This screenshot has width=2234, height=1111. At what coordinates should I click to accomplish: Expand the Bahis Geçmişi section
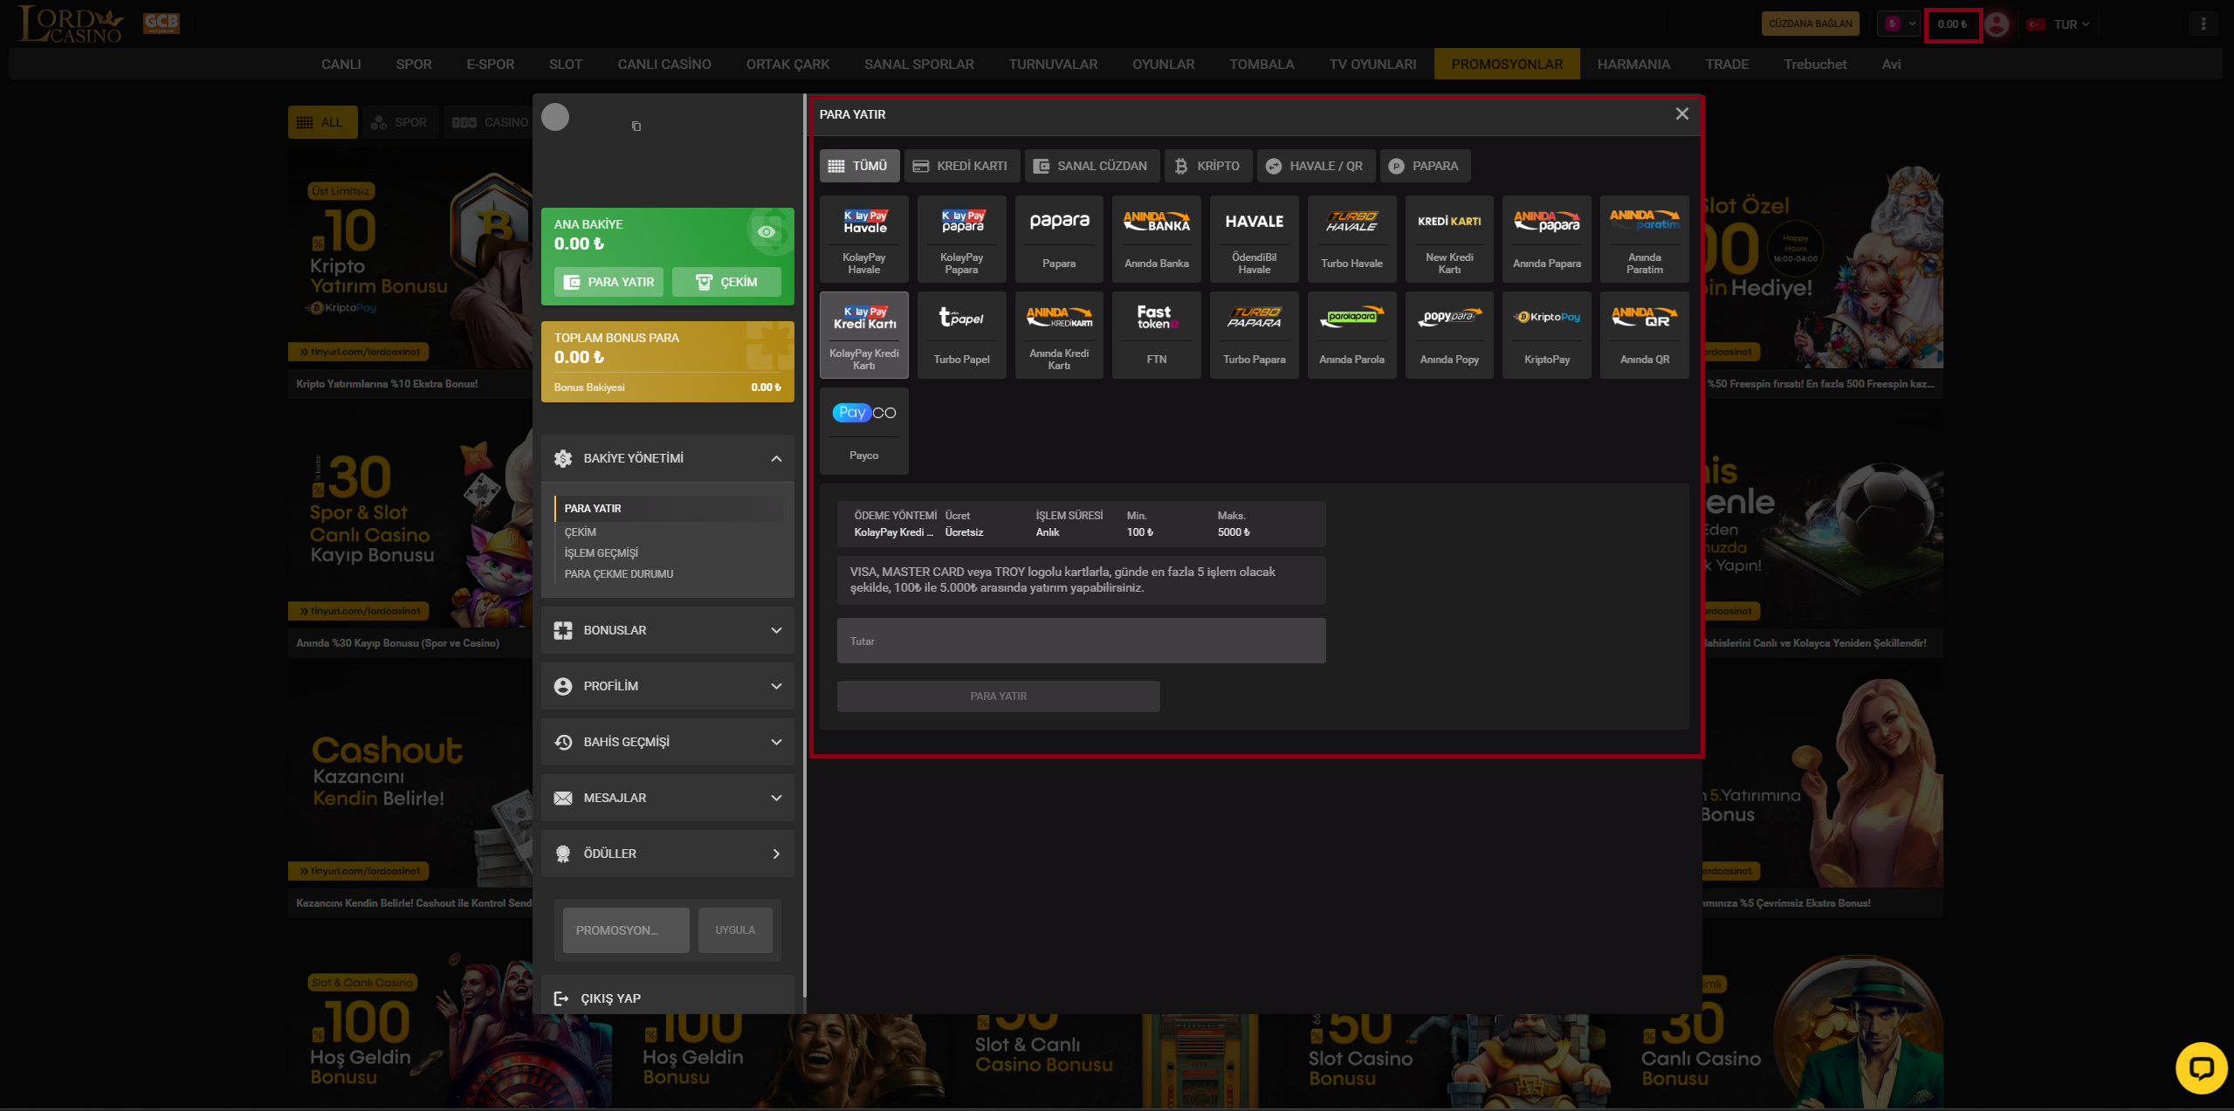[668, 742]
